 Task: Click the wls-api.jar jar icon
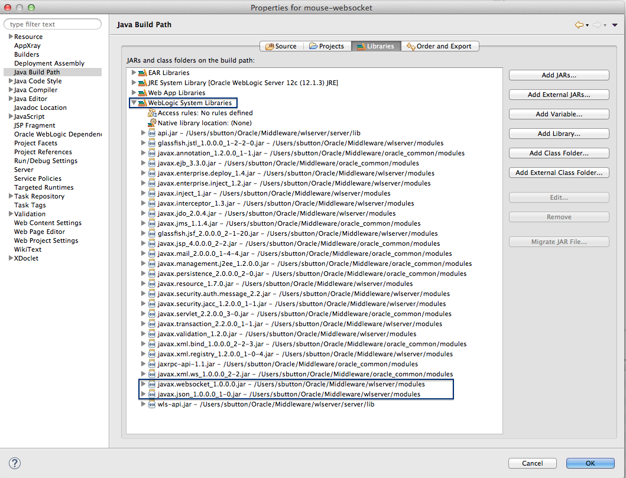pos(152,404)
